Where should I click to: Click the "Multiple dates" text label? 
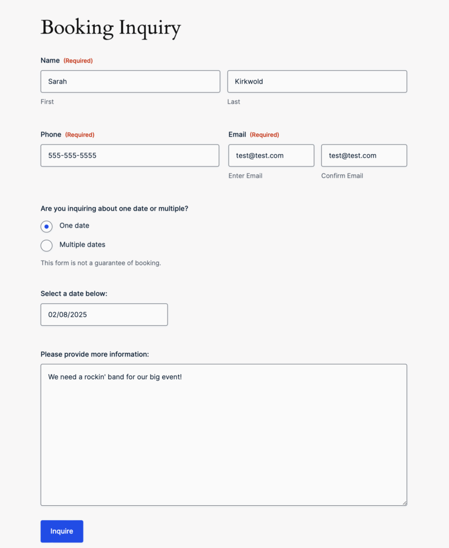tap(82, 245)
